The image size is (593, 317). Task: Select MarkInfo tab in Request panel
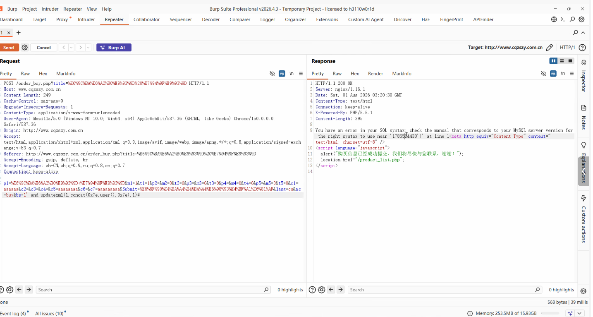[x=66, y=74]
